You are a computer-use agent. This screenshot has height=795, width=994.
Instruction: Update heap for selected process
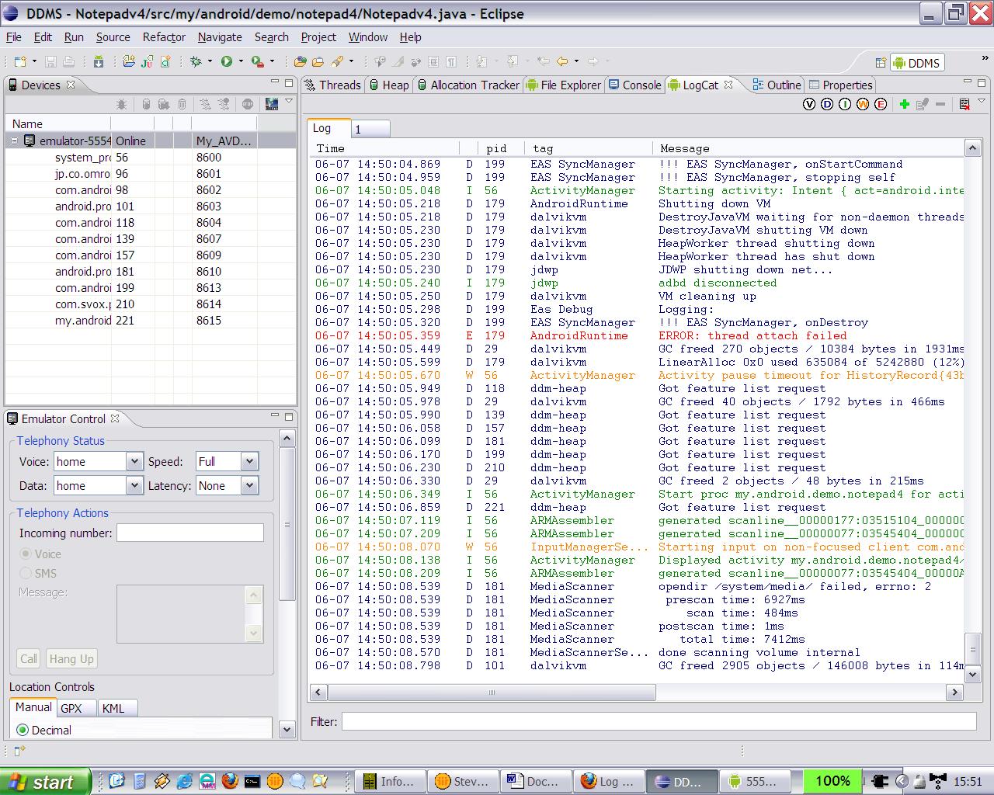tap(146, 103)
